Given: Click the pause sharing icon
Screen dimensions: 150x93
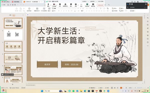Looking at the screenshot, I should pos(93,5).
